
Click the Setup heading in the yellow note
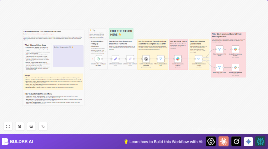point(27,75)
